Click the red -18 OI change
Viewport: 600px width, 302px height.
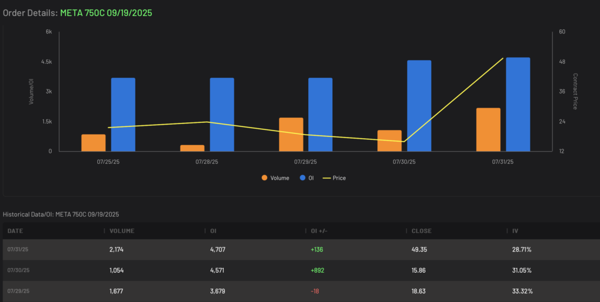(x=315, y=291)
